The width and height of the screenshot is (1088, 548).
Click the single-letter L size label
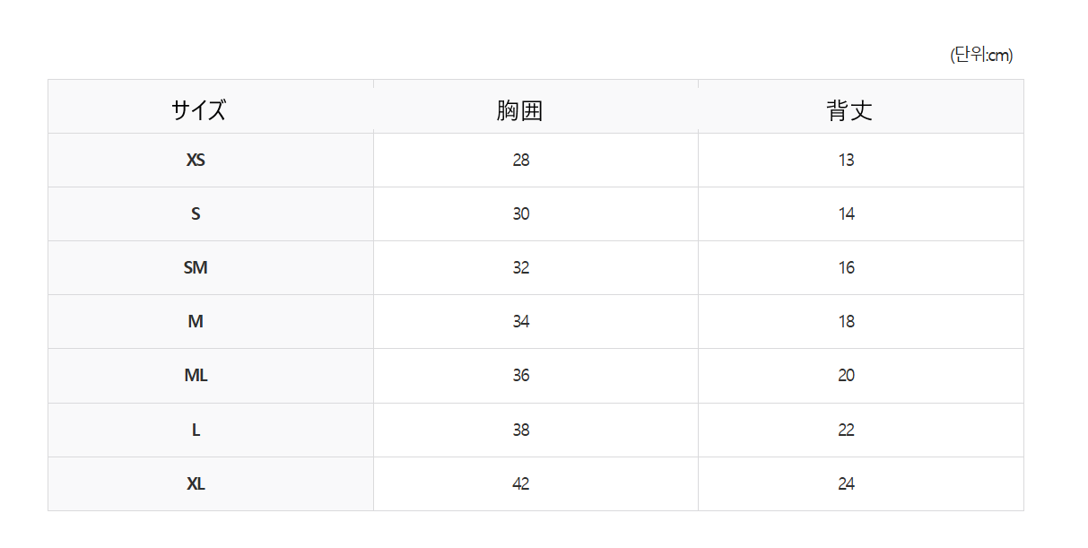click(196, 431)
